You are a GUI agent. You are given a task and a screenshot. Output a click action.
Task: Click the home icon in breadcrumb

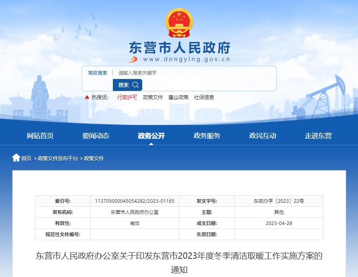point(16,158)
